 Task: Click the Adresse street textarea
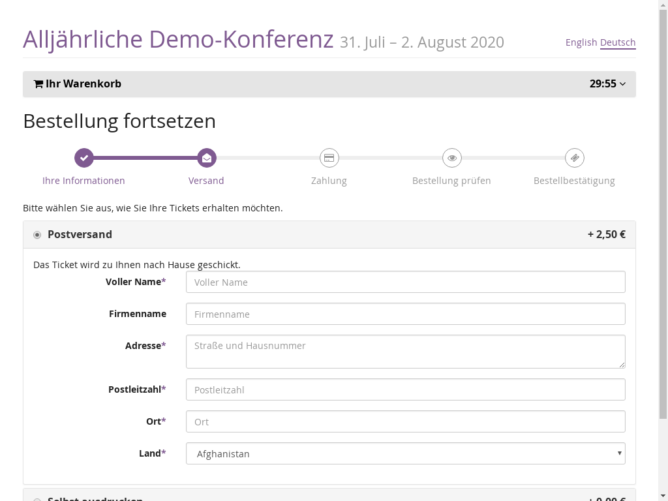pos(405,352)
